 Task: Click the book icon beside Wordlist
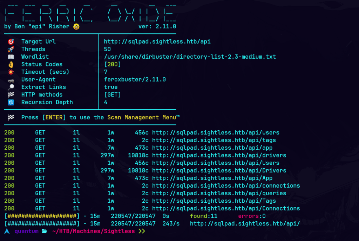[x=11, y=57]
